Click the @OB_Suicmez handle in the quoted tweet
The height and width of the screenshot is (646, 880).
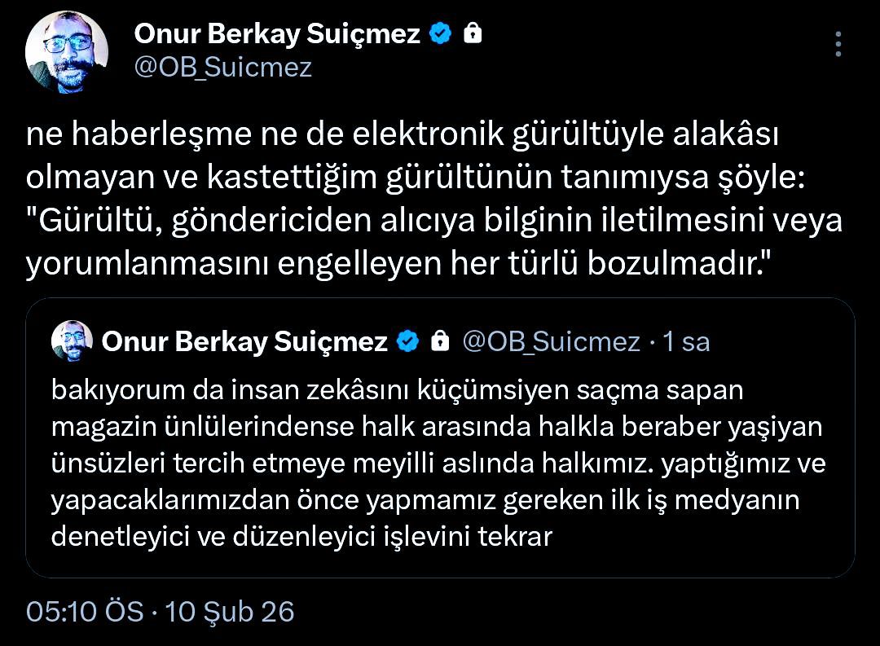(551, 342)
